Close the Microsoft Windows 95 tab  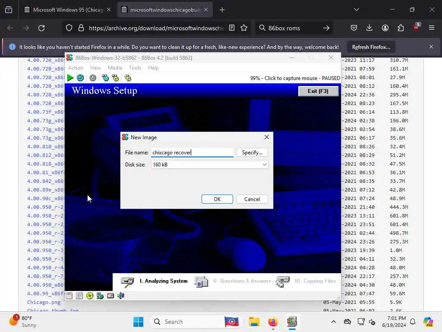(109, 10)
